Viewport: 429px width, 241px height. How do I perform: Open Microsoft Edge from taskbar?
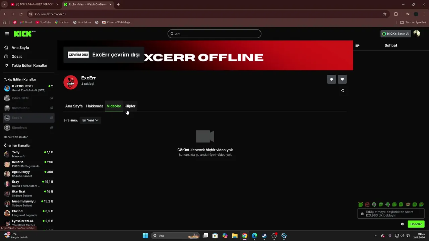[254, 236]
